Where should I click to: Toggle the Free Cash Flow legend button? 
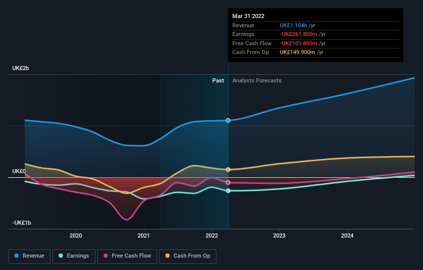click(127, 256)
